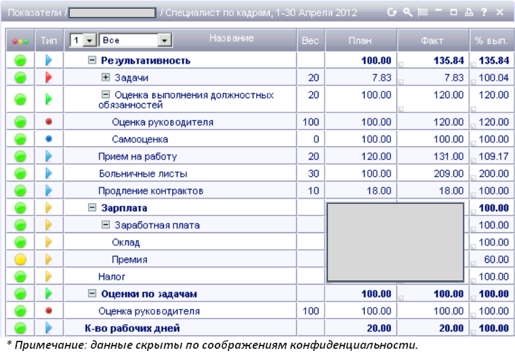Image resolution: width=515 pixels, height=357 pixels.
Task: Open the search magnifier icon
Action: click(408, 12)
